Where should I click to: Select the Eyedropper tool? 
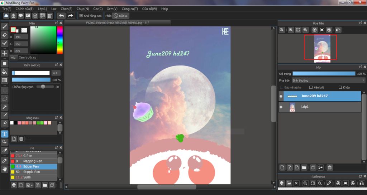click(x=4, y=160)
